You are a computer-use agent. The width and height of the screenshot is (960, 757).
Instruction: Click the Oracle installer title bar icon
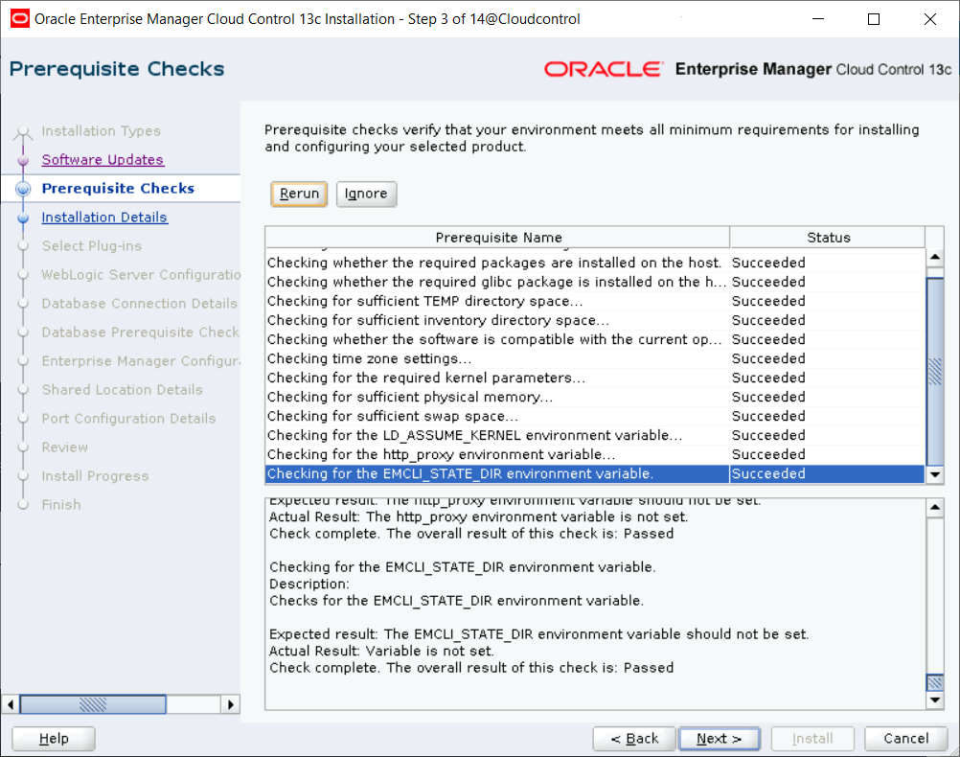click(19, 19)
